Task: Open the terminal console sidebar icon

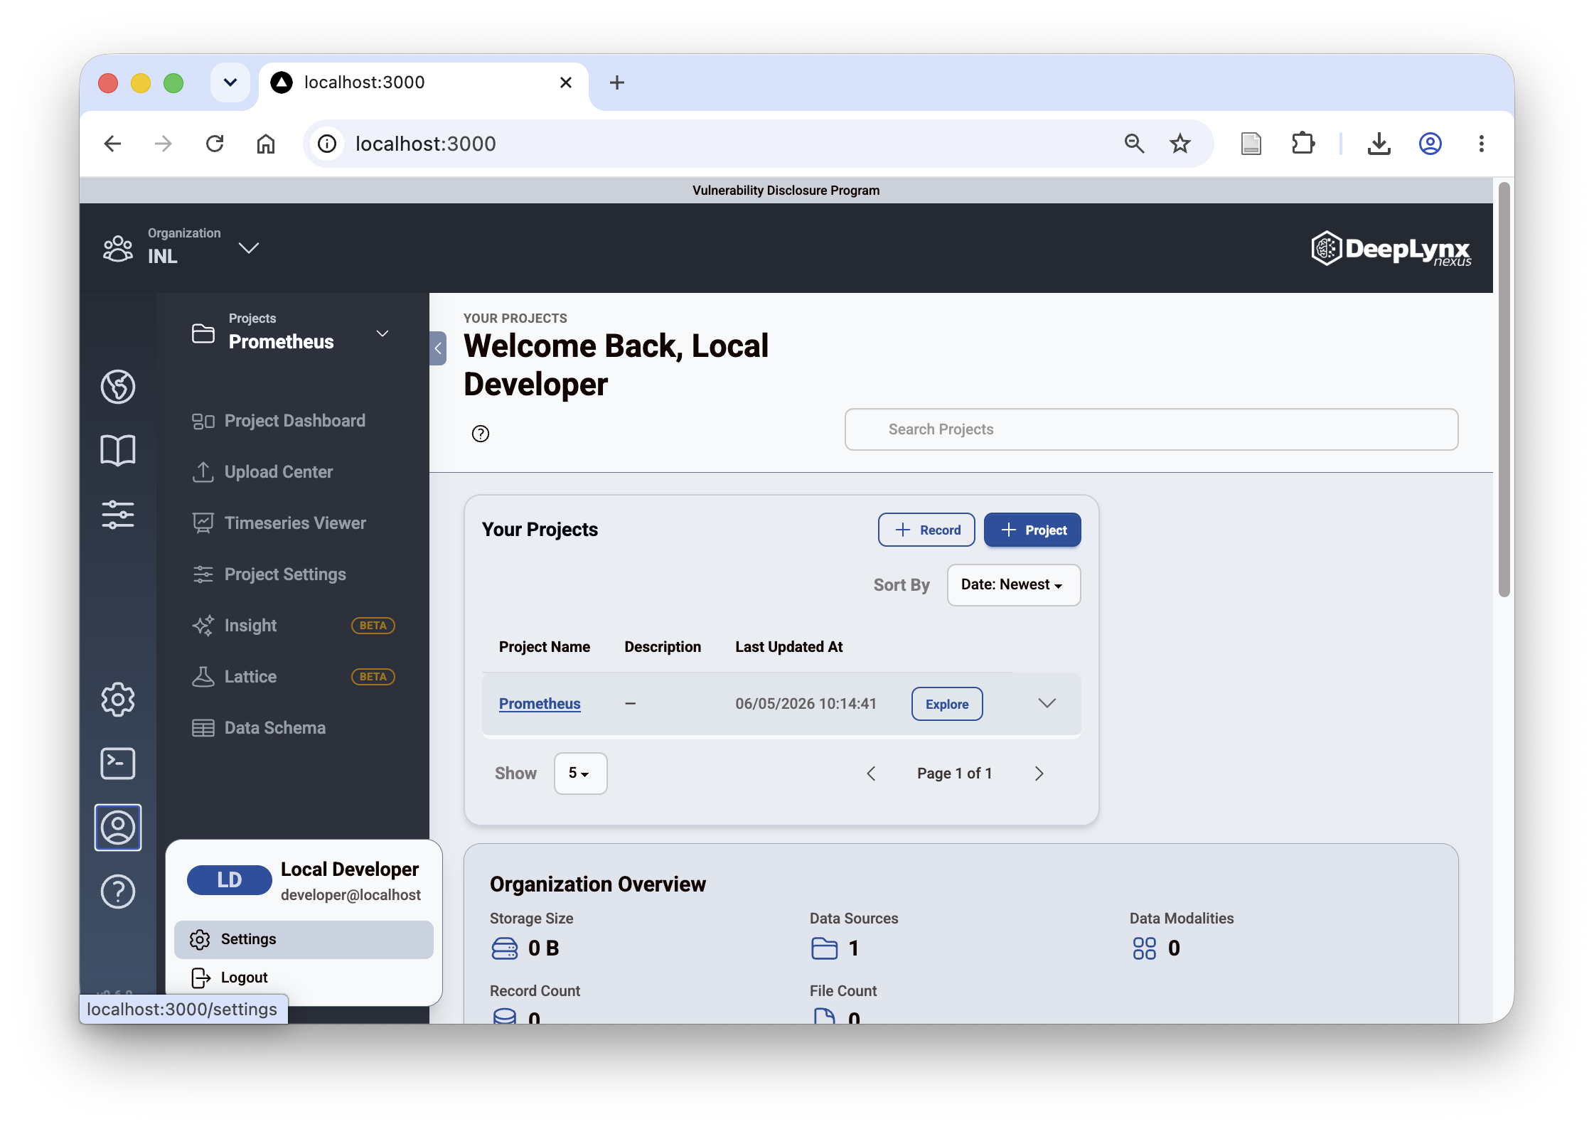Action: pos(118,763)
